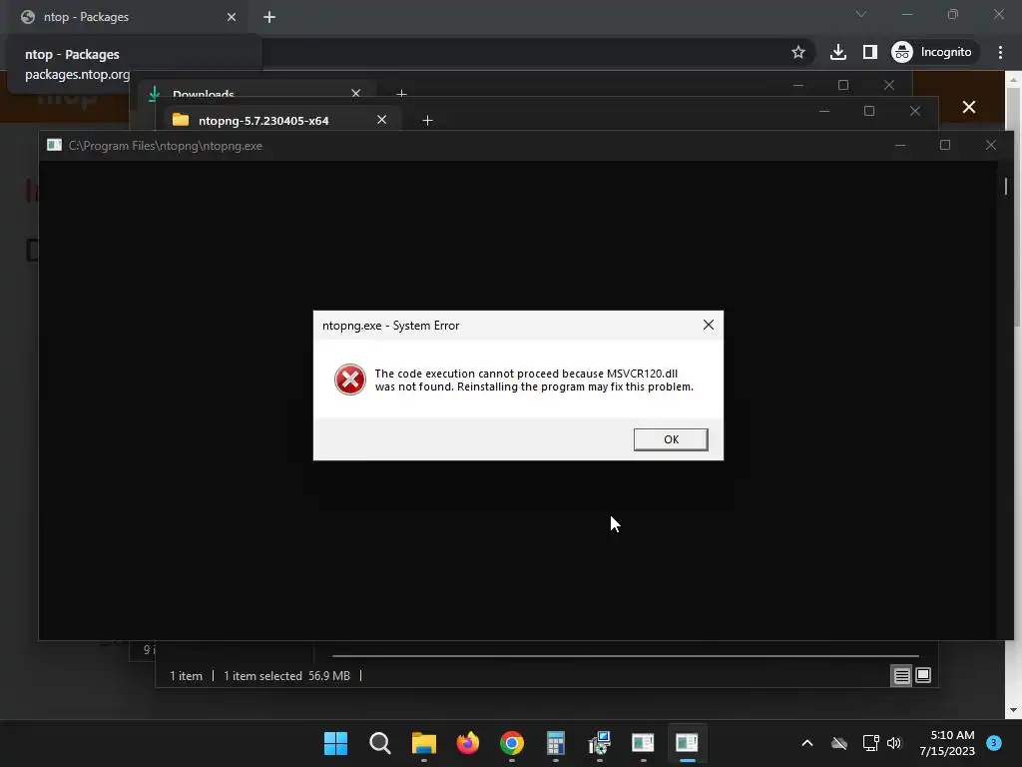Switch Explorer to large icons view
This screenshot has width=1022, height=767.
(x=923, y=676)
